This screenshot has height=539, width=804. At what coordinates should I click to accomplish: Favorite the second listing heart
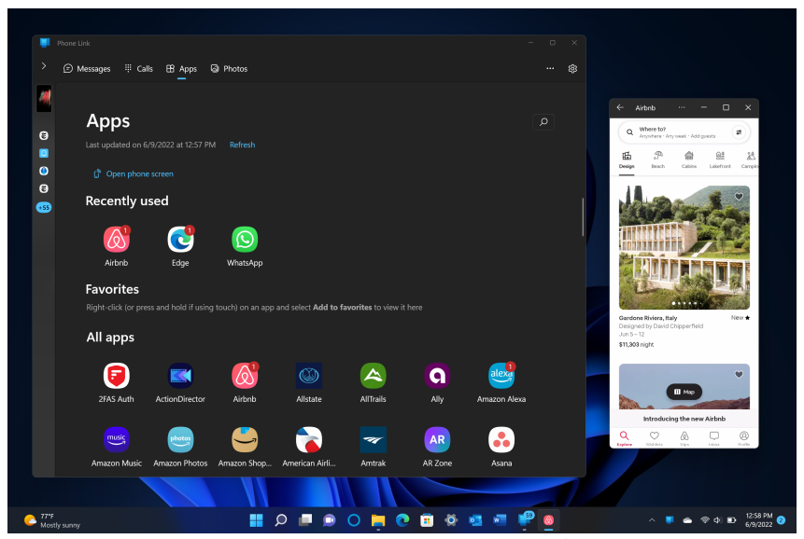click(739, 374)
